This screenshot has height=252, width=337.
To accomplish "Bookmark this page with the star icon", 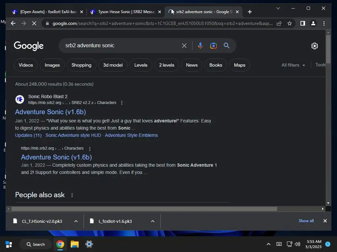I will pyautogui.click(x=290, y=23).
